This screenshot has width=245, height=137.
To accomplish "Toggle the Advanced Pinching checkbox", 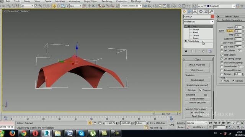I will 222,70.
